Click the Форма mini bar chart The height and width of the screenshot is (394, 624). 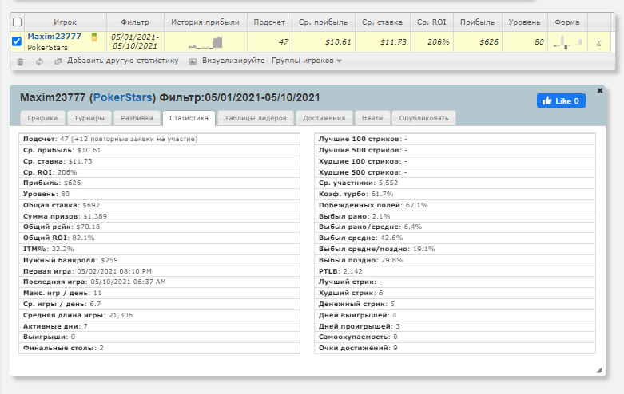[x=567, y=42]
